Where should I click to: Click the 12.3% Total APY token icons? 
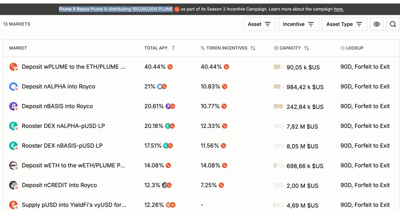tap(167, 185)
